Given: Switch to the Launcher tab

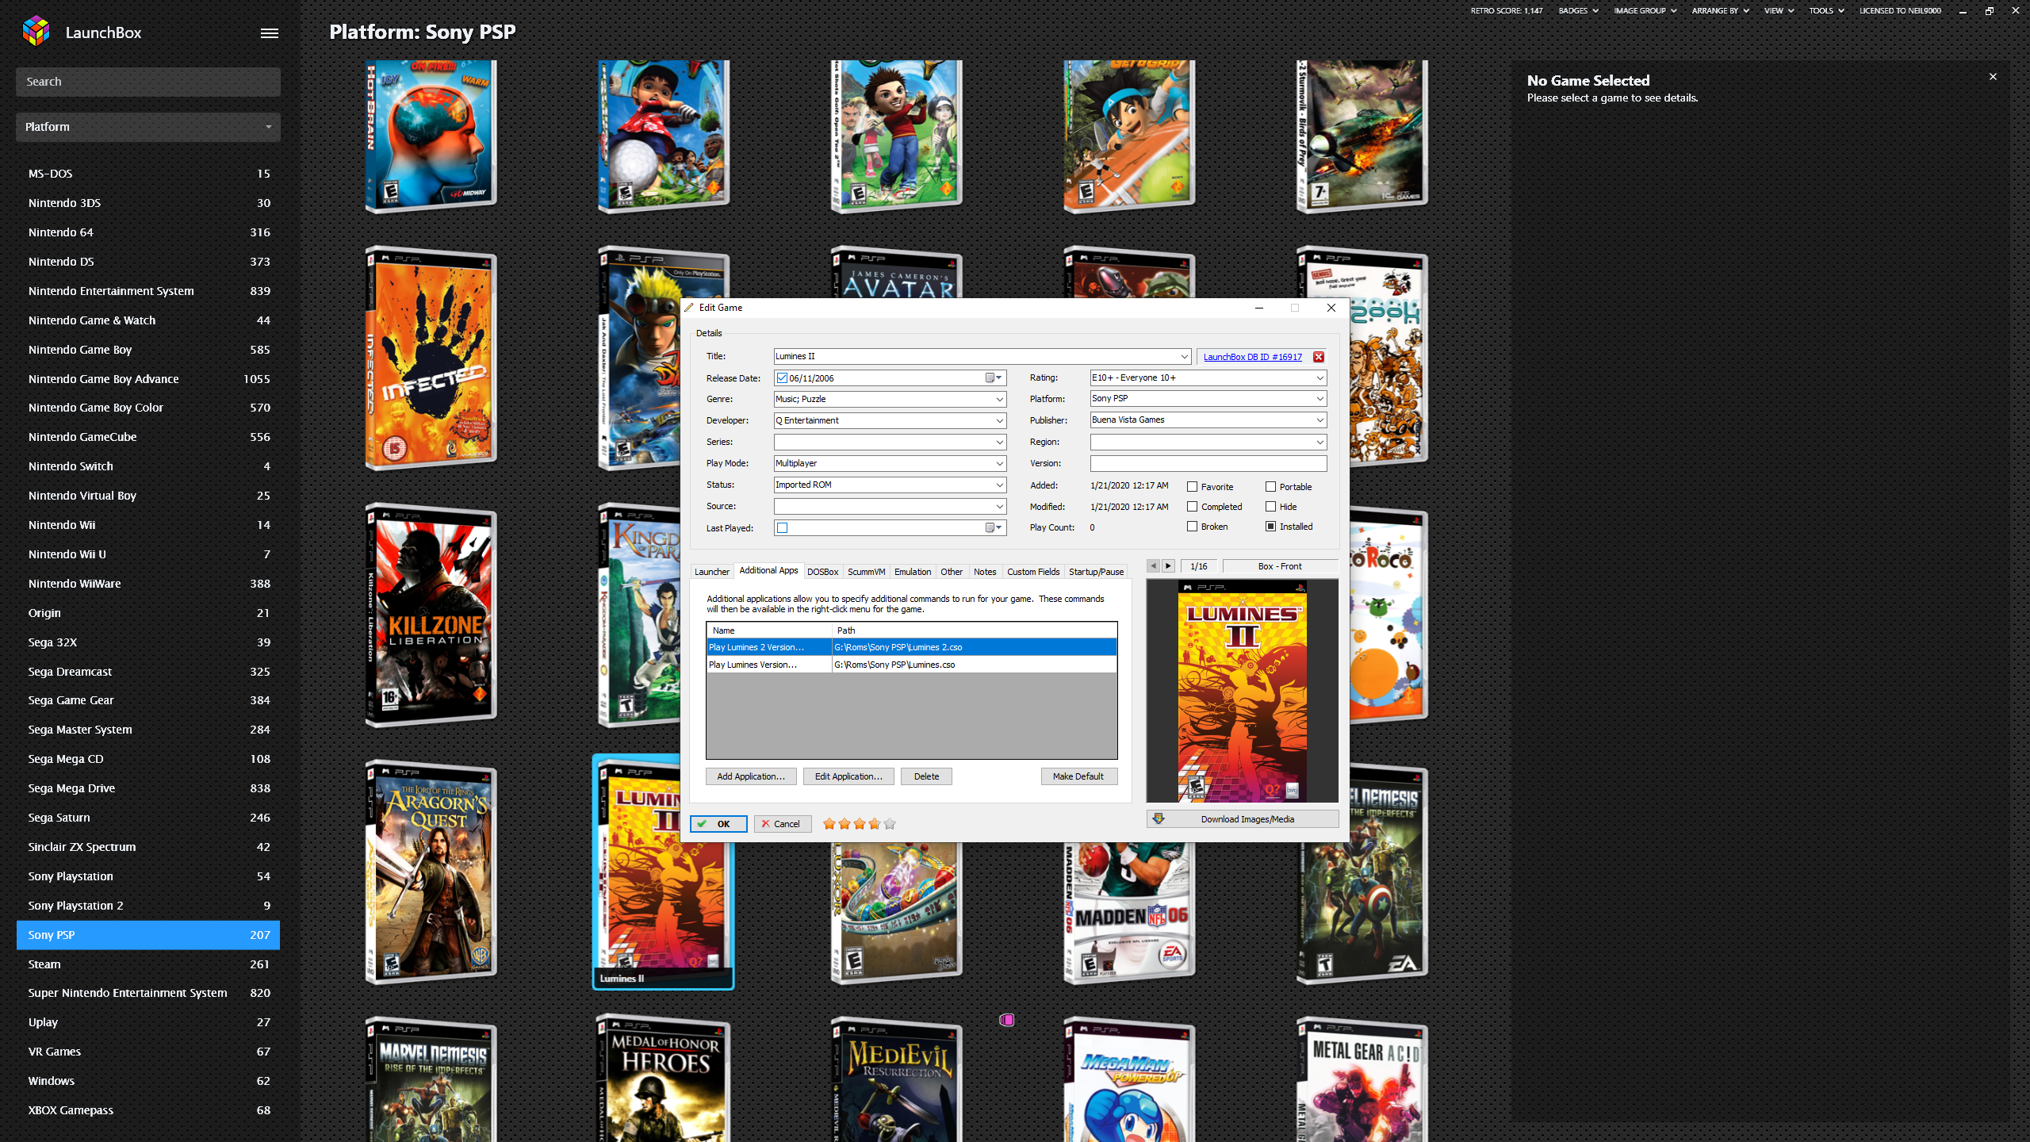Looking at the screenshot, I should (711, 572).
